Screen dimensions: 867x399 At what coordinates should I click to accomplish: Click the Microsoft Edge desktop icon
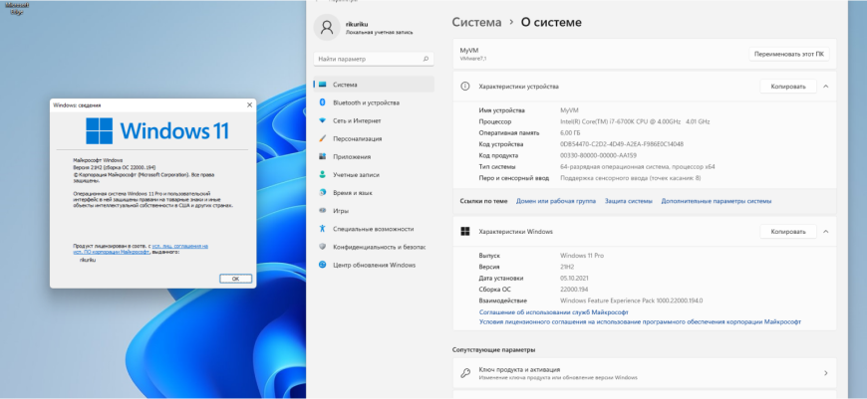pyautogui.click(x=17, y=8)
